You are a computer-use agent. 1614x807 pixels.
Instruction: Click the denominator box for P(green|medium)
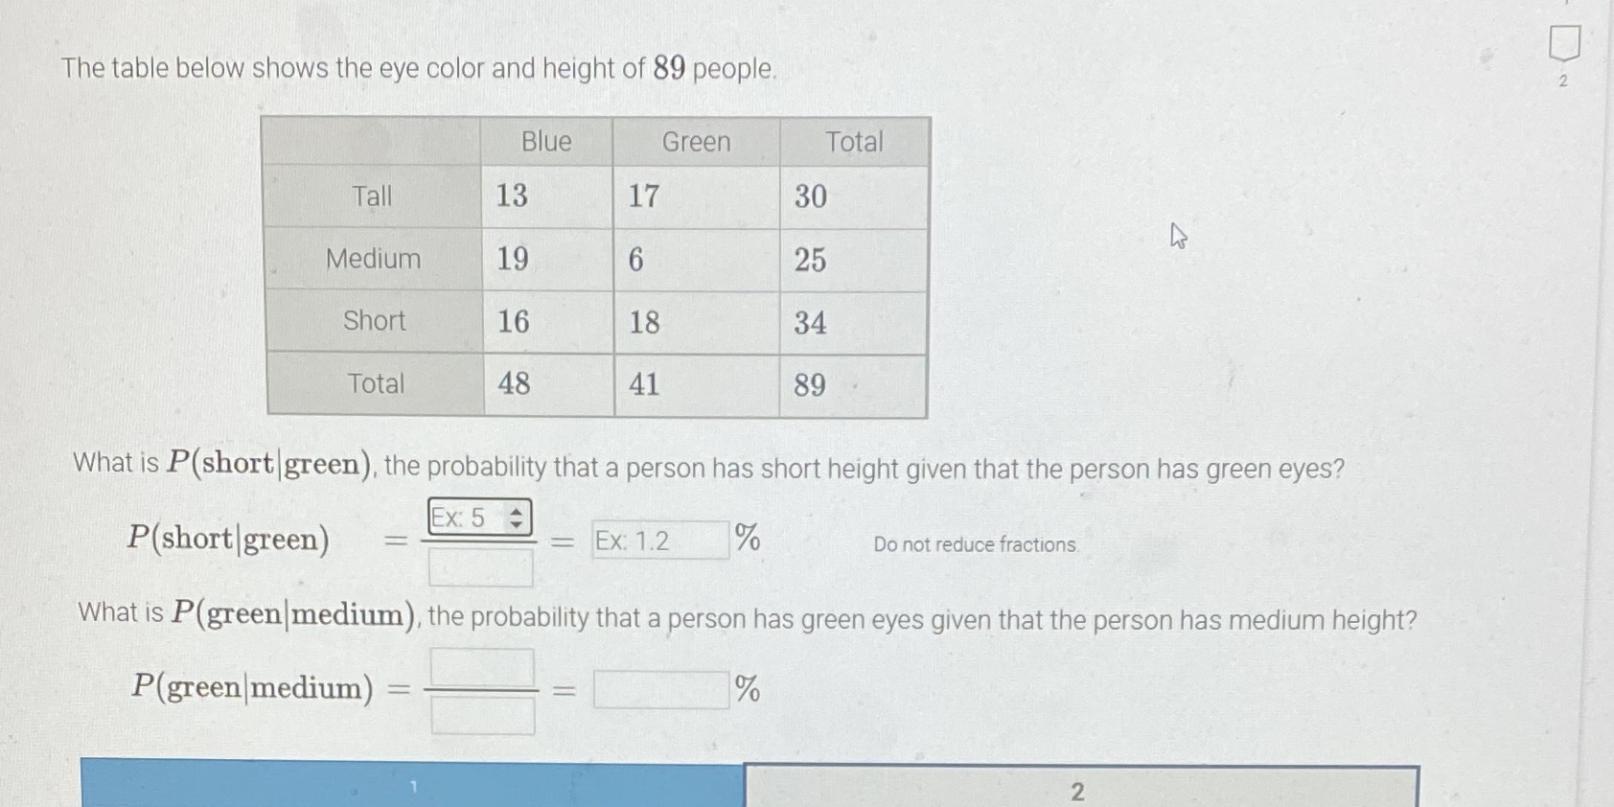pos(482,714)
